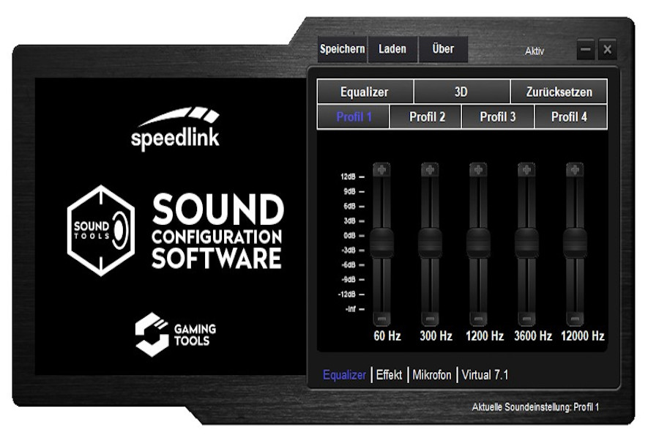Viewport: 648px width, 441px height.
Task: Click the -Inf scale label
Action: 351,308
